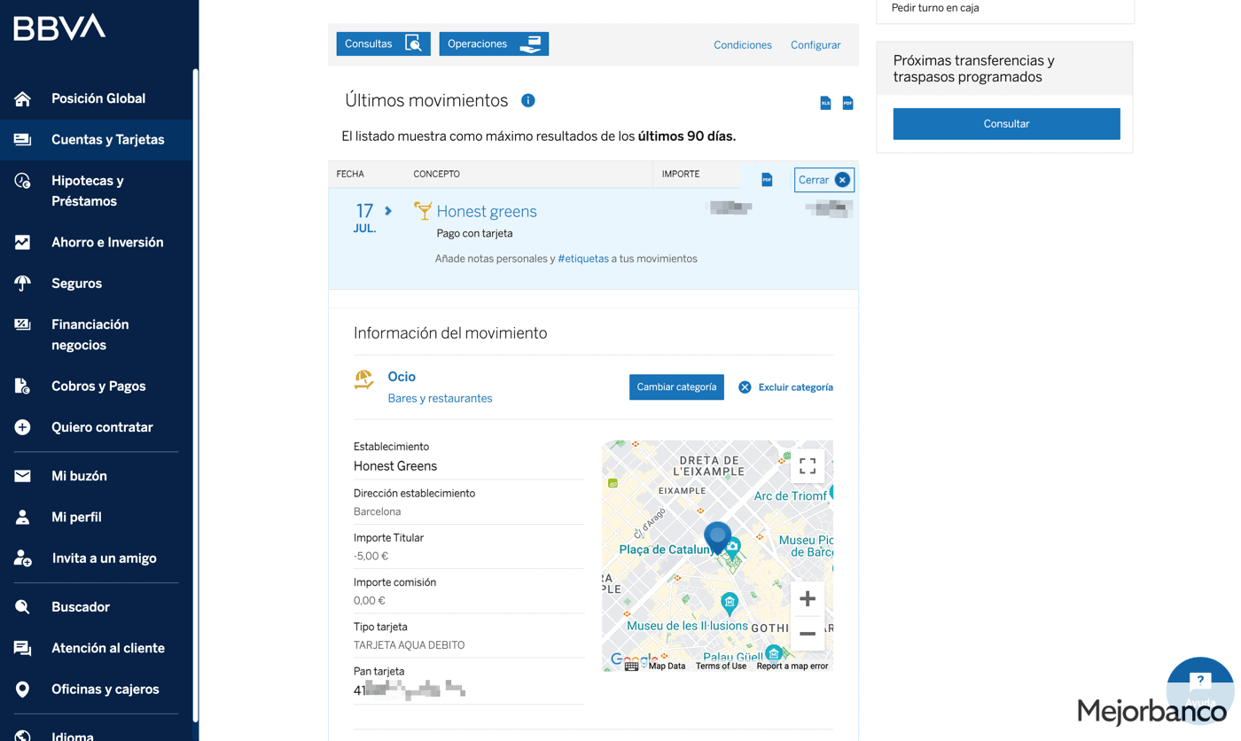
Task: Click the Ocio beach umbrella icon
Action: 363,379
